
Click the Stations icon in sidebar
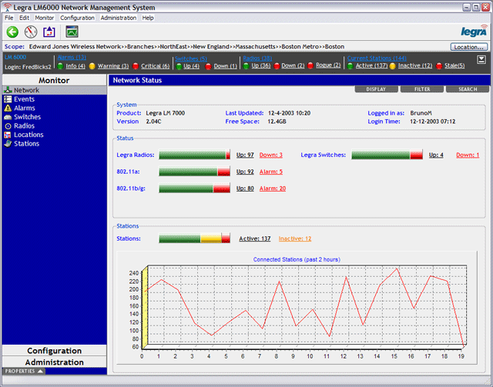[x=8, y=144]
